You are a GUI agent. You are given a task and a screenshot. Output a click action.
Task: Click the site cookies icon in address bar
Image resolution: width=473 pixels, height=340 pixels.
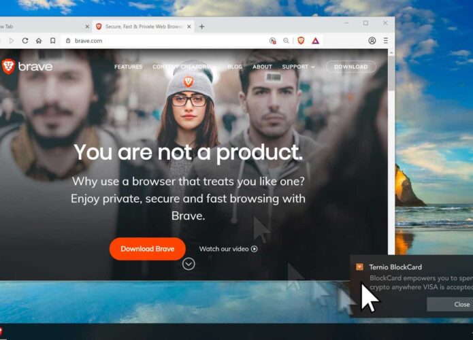272,41
